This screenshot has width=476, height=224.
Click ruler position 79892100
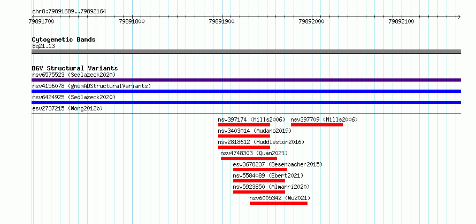click(402, 21)
